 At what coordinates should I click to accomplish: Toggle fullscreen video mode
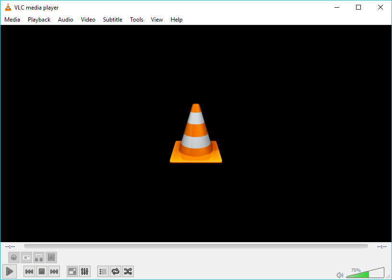[72, 271]
